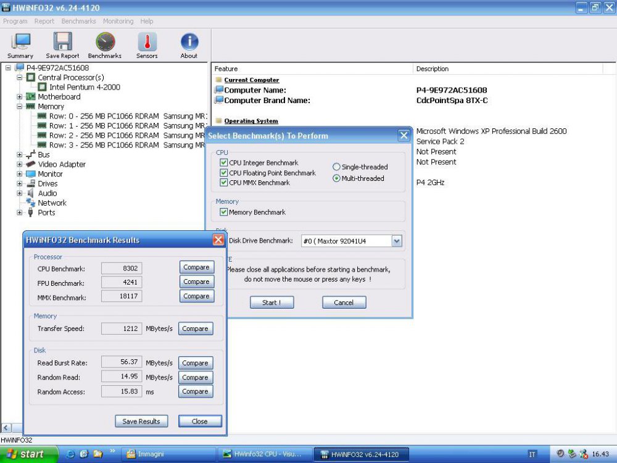Viewport: 617px width, 463px height.
Task: Open the Sensors thermometer icon
Action: pos(146,43)
